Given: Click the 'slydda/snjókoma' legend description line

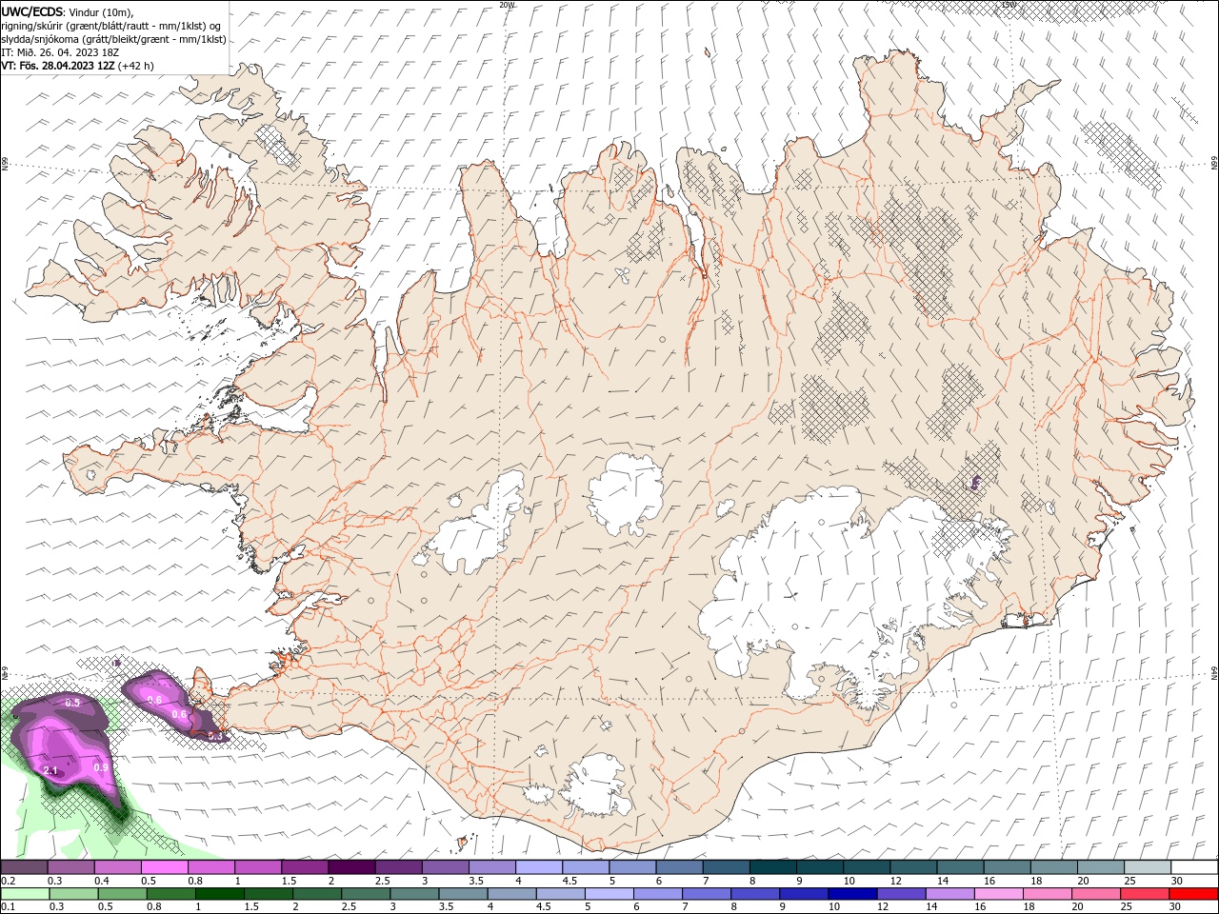Looking at the screenshot, I should click(x=113, y=39).
